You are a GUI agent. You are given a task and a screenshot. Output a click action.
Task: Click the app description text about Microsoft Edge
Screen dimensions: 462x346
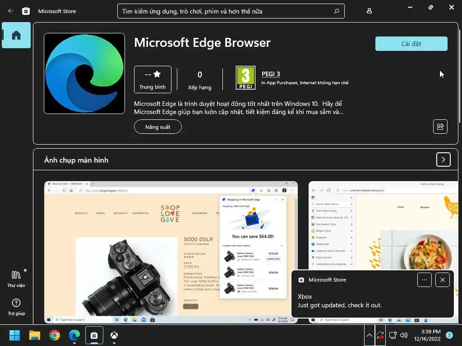239,108
